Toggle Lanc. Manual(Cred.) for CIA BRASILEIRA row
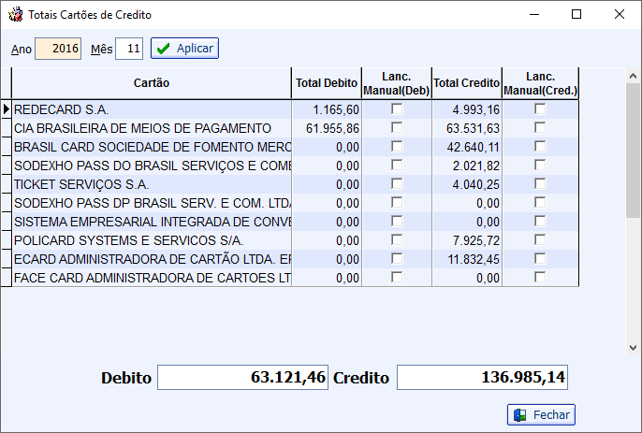This screenshot has width=642, height=433. point(540,128)
